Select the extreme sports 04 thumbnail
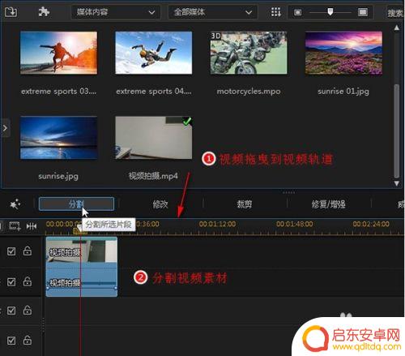405x356 pixels. pyautogui.click(x=154, y=53)
